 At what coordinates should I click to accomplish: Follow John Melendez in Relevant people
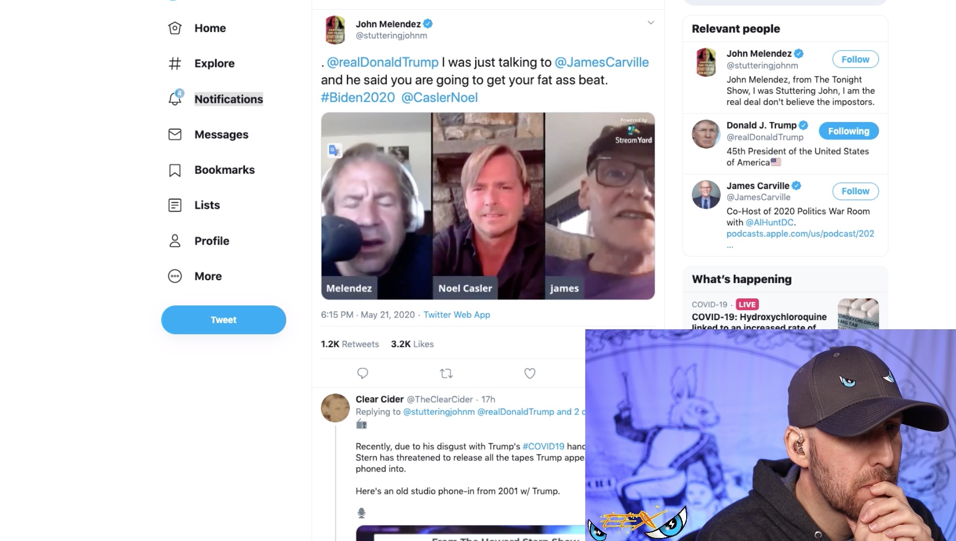coord(855,59)
